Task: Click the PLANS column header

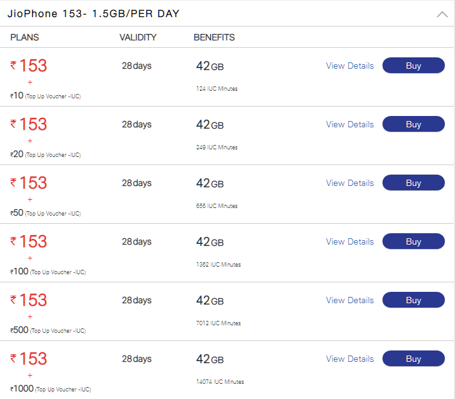Action: [x=25, y=37]
